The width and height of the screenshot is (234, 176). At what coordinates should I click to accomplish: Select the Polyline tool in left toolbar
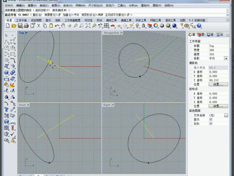7,42
